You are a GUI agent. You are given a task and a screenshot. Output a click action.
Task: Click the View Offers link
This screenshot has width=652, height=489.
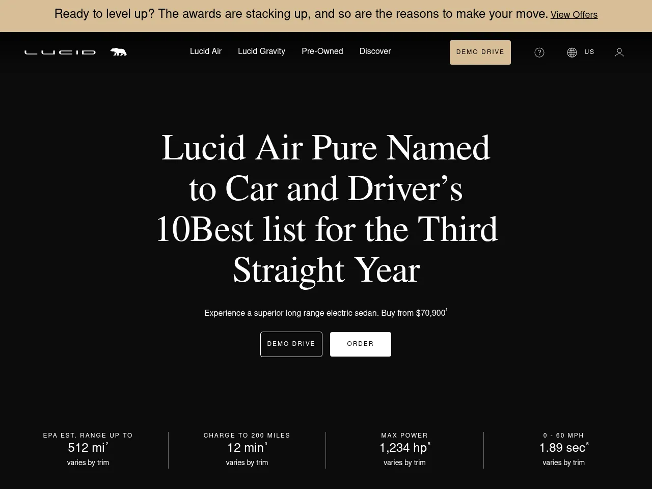coord(574,15)
